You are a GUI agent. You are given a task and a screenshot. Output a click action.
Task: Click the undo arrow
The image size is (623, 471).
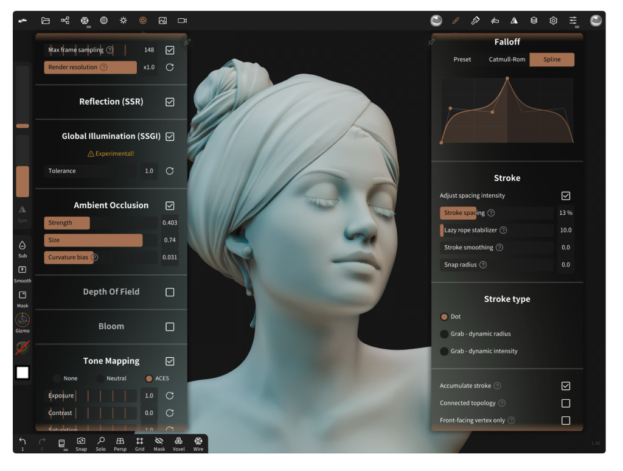[x=23, y=441]
